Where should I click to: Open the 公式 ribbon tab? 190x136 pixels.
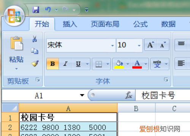point(140,24)
